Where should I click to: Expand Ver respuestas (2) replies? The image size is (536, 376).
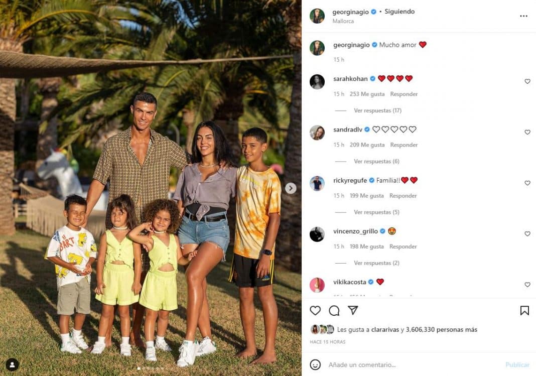[376, 263]
